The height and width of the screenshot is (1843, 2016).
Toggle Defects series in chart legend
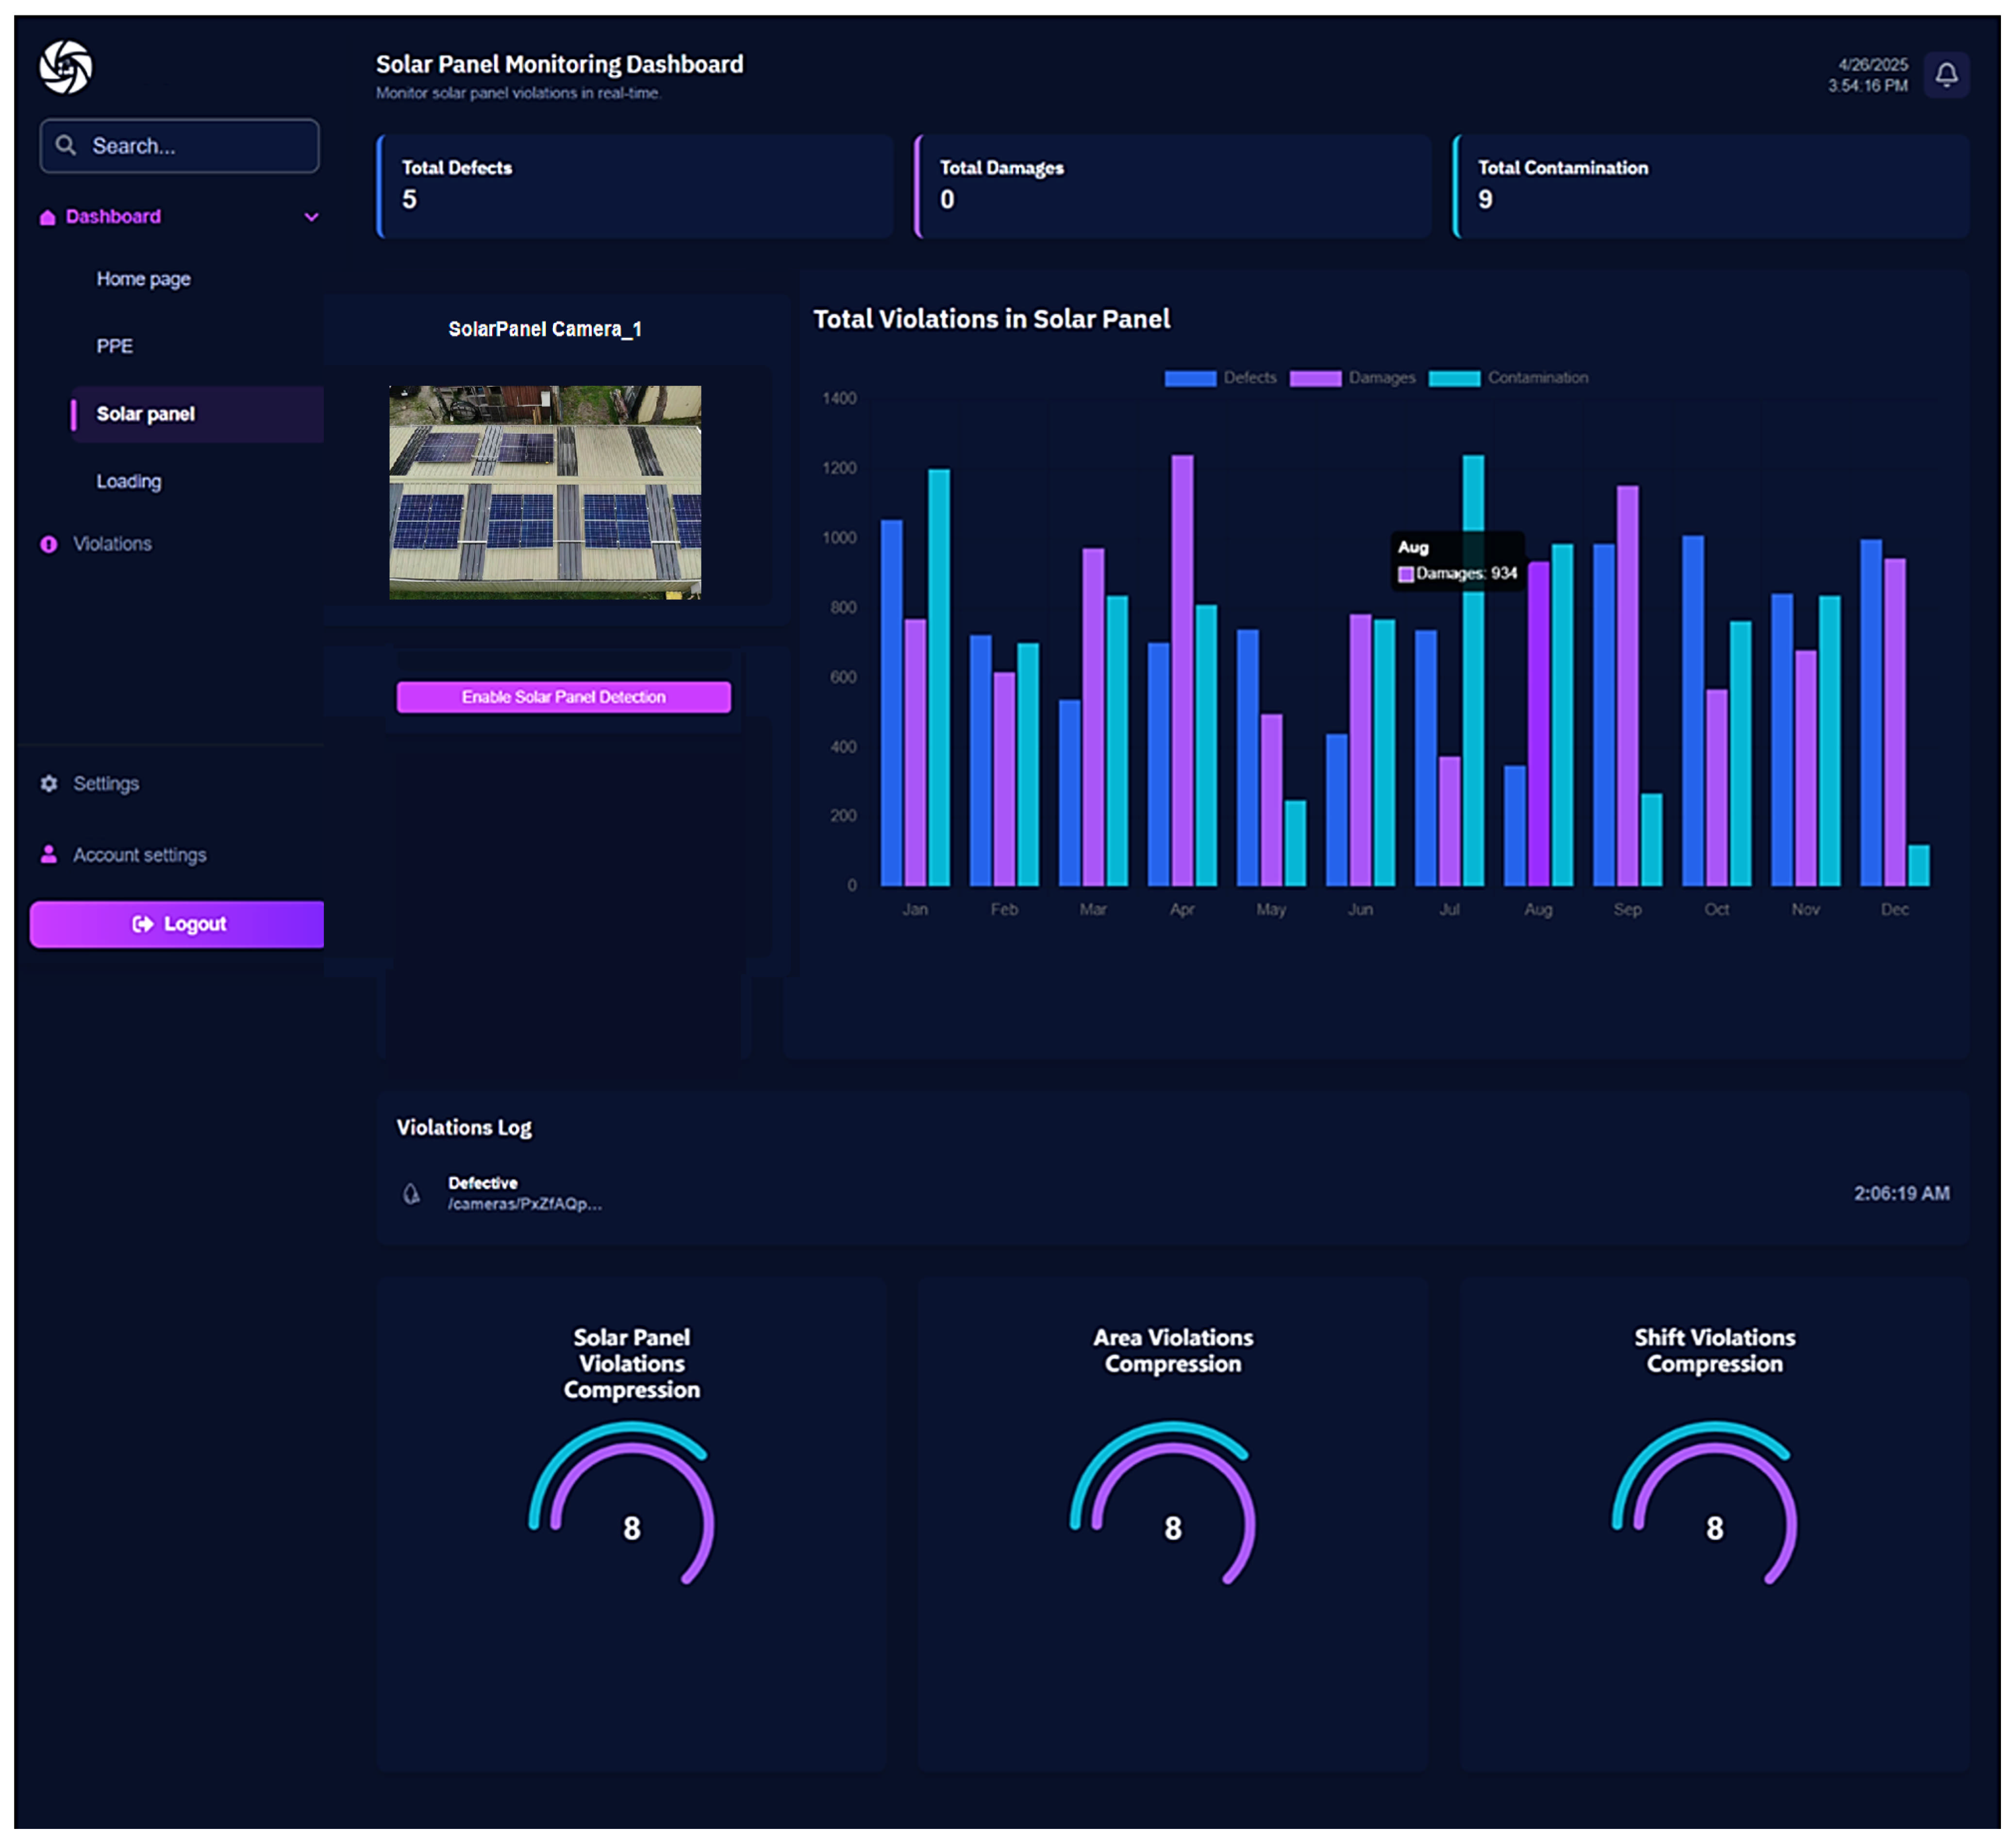(x=1220, y=378)
